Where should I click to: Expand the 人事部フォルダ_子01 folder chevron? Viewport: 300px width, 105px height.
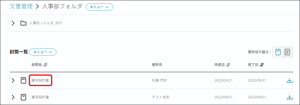point(13,23)
